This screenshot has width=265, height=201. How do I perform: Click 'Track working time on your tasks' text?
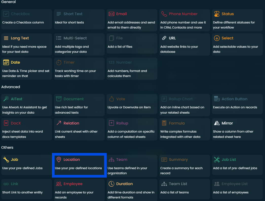coord(75,73)
